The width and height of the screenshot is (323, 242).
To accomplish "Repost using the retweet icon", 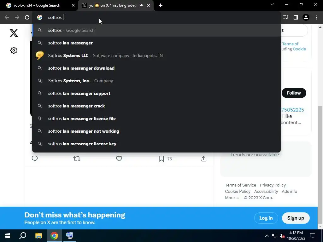I will [x=77, y=159].
